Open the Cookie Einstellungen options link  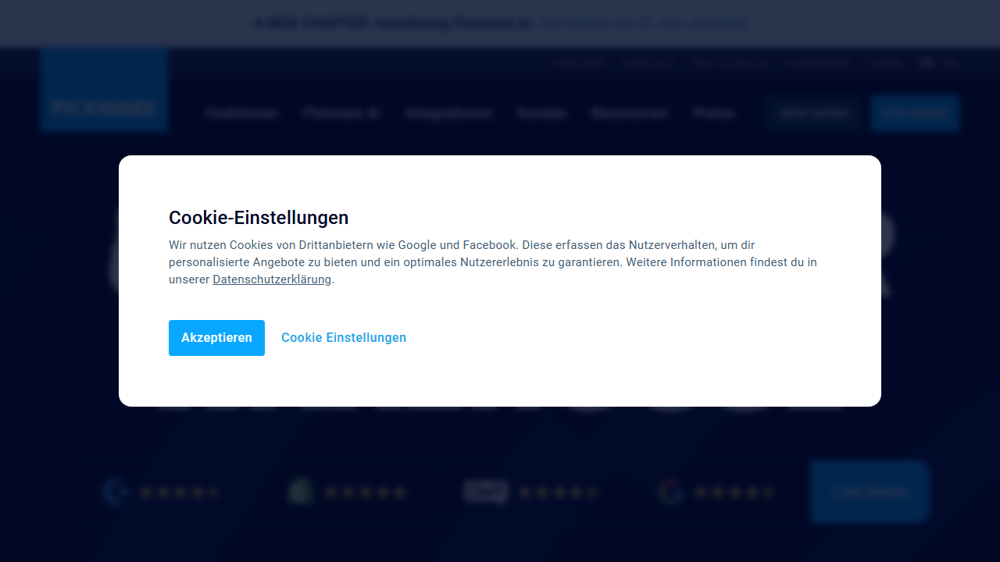(x=344, y=338)
